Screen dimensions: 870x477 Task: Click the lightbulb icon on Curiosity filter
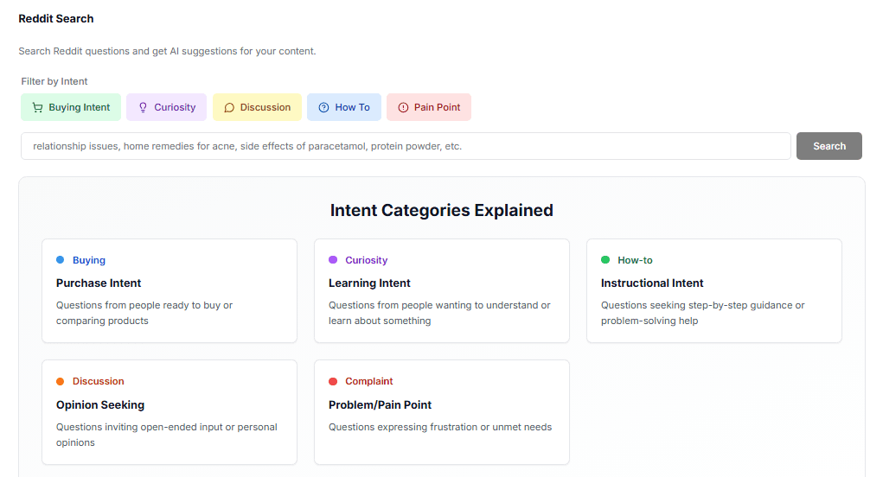coord(143,108)
